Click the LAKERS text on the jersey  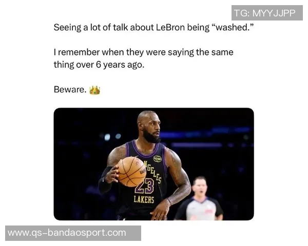(x=144, y=199)
